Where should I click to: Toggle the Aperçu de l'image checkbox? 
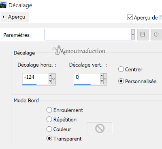tap(130, 17)
